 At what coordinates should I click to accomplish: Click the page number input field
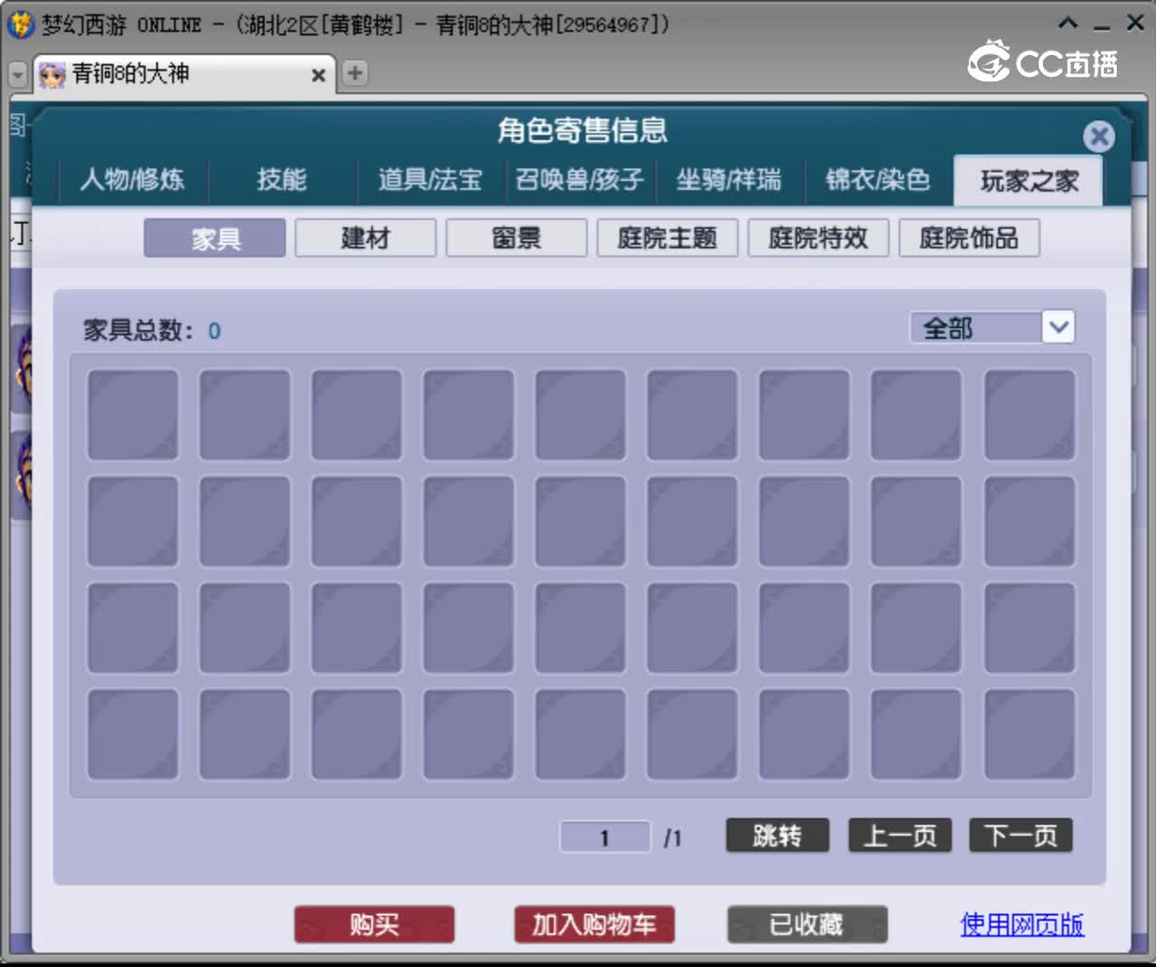(605, 837)
